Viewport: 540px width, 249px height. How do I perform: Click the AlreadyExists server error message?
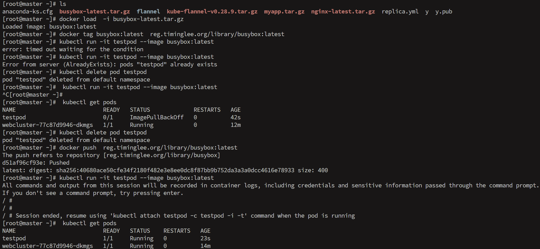click(x=110, y=64)
